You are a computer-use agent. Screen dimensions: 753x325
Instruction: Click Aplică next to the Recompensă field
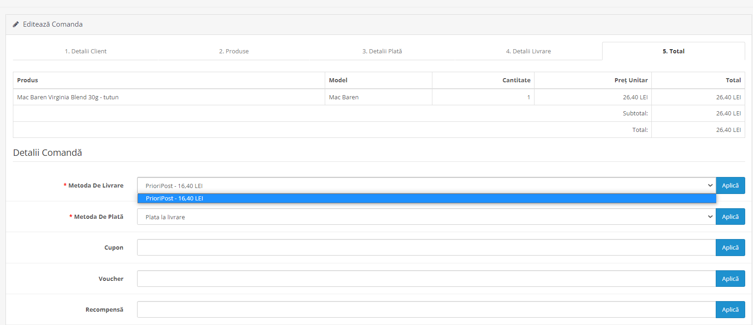tap(730, 309)
